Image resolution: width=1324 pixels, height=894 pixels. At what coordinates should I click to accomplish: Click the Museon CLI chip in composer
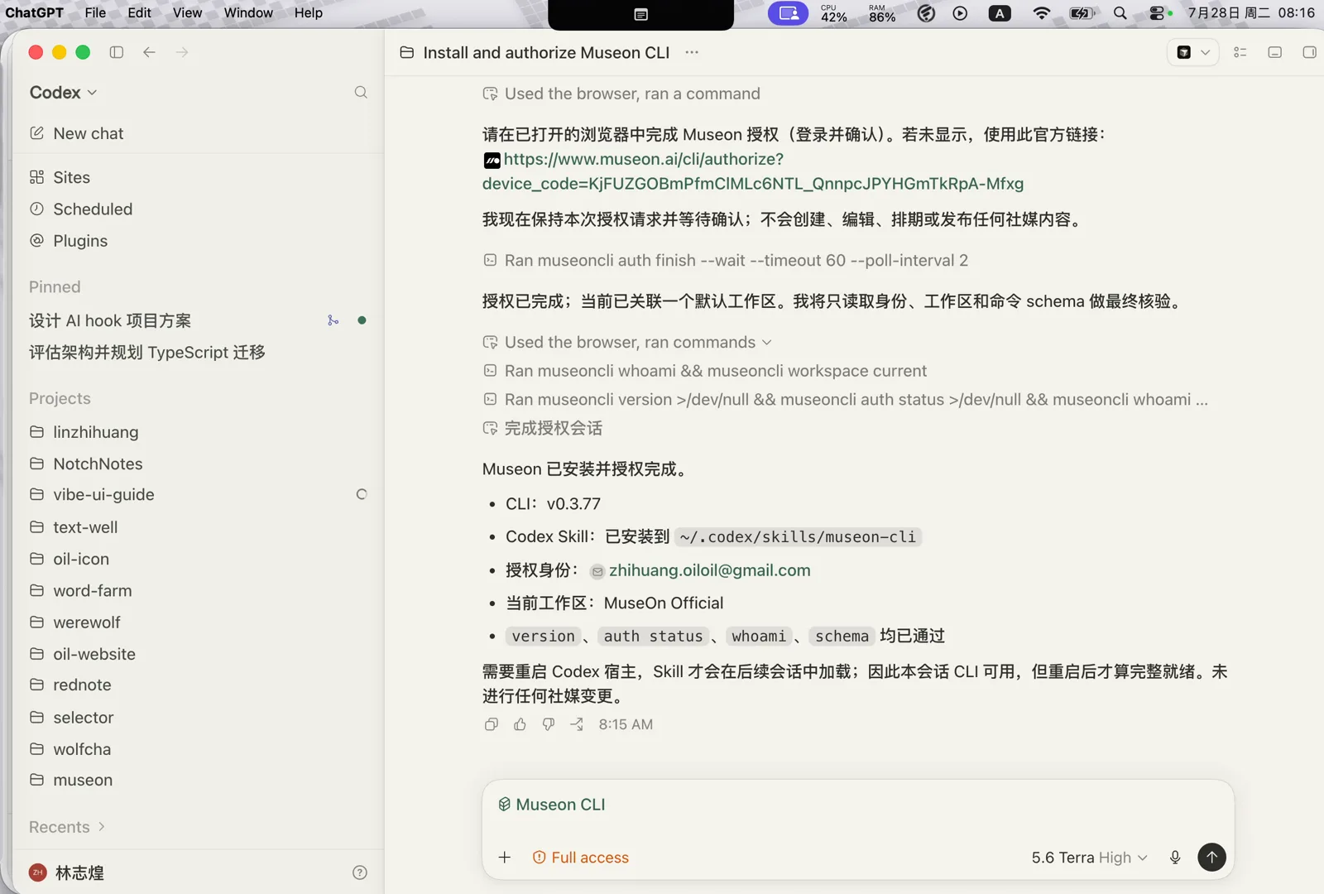[x=552, y=805]
